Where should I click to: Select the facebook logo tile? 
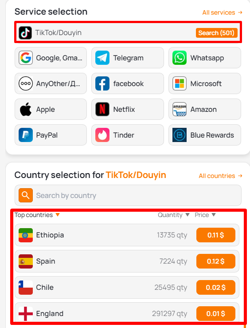[x=102, y=83]
